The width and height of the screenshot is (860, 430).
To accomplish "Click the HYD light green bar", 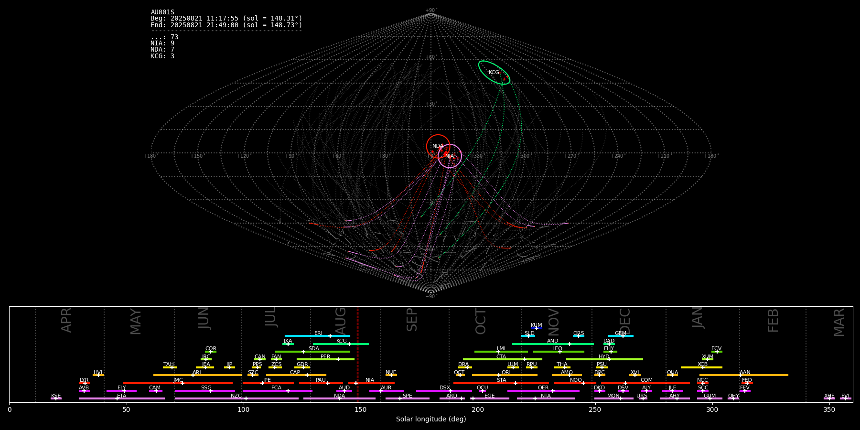I will (x=604, y=359).
